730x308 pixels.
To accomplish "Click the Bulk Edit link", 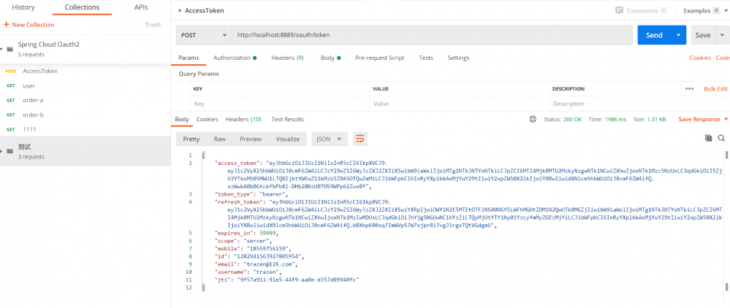I will click(x=715, y=89).
